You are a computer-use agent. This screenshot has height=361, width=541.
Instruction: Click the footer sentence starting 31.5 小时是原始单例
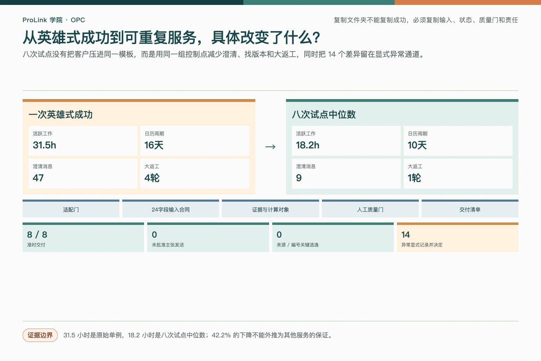[198, 335]
